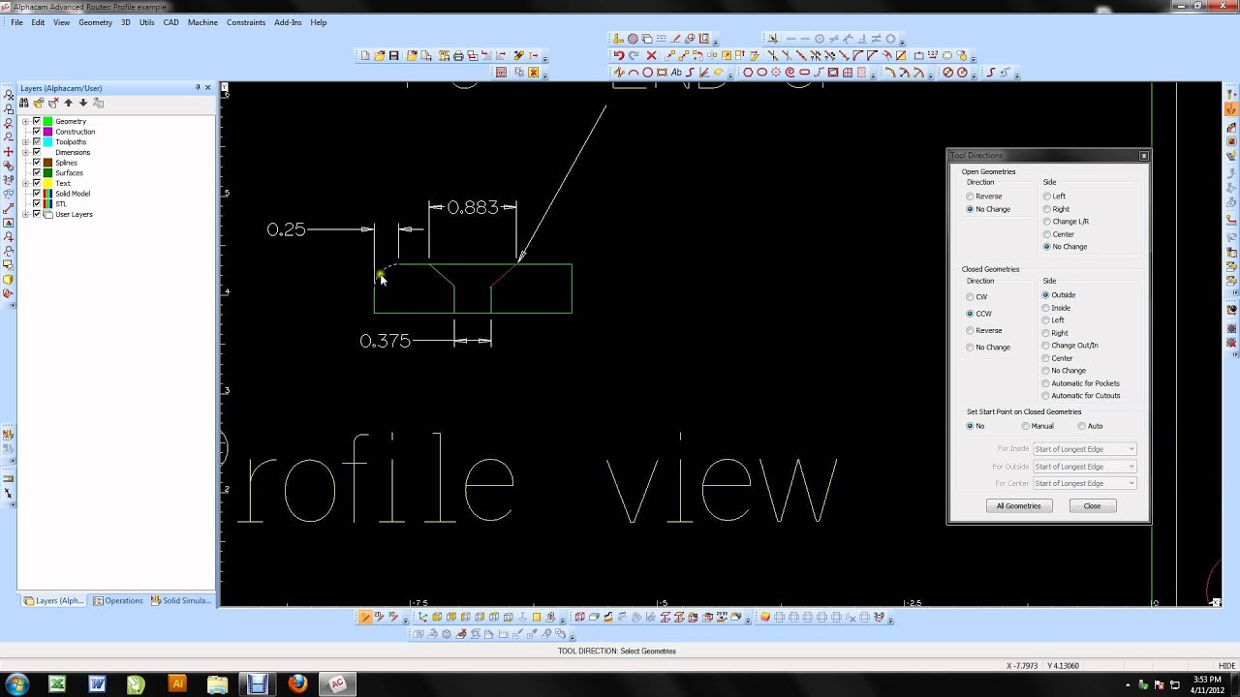The width and height of the screenshot is (1240, 697).
Task: Click the move layer down arrow
Action: (83, 103)
